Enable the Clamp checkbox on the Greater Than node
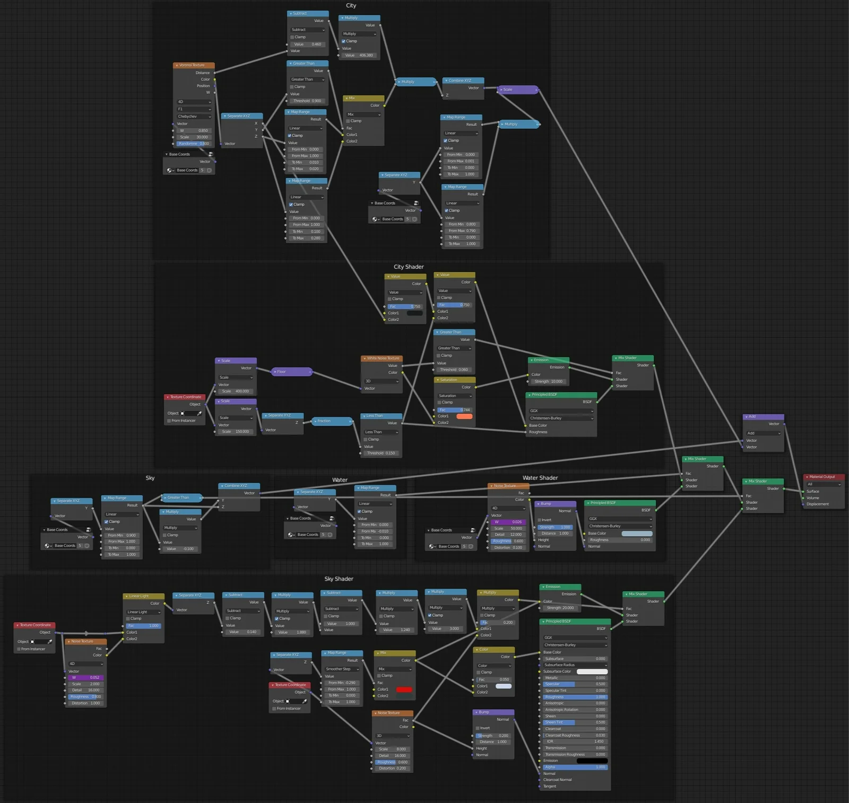Viewport: 849px width, 803px height. (x=291, y=86)
